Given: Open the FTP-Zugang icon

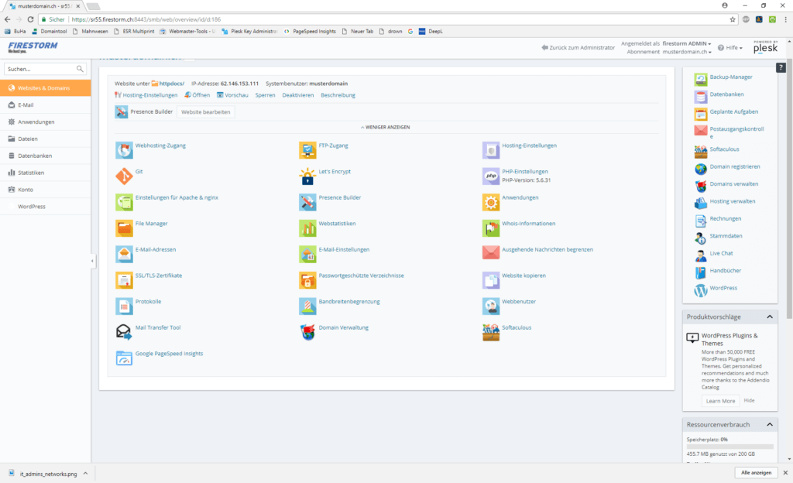Looking at the screenshot, I should (x=308, y=149).
